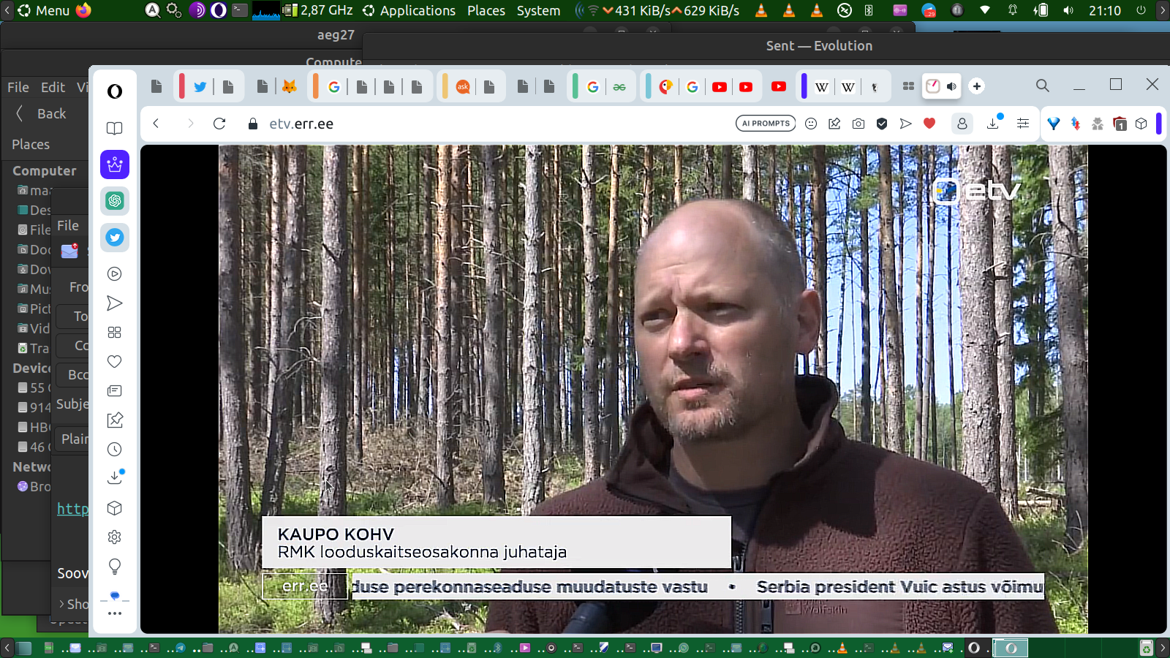Open blue diamond extension icon
Screen dimensions: 1170x658
[1054, 124]
